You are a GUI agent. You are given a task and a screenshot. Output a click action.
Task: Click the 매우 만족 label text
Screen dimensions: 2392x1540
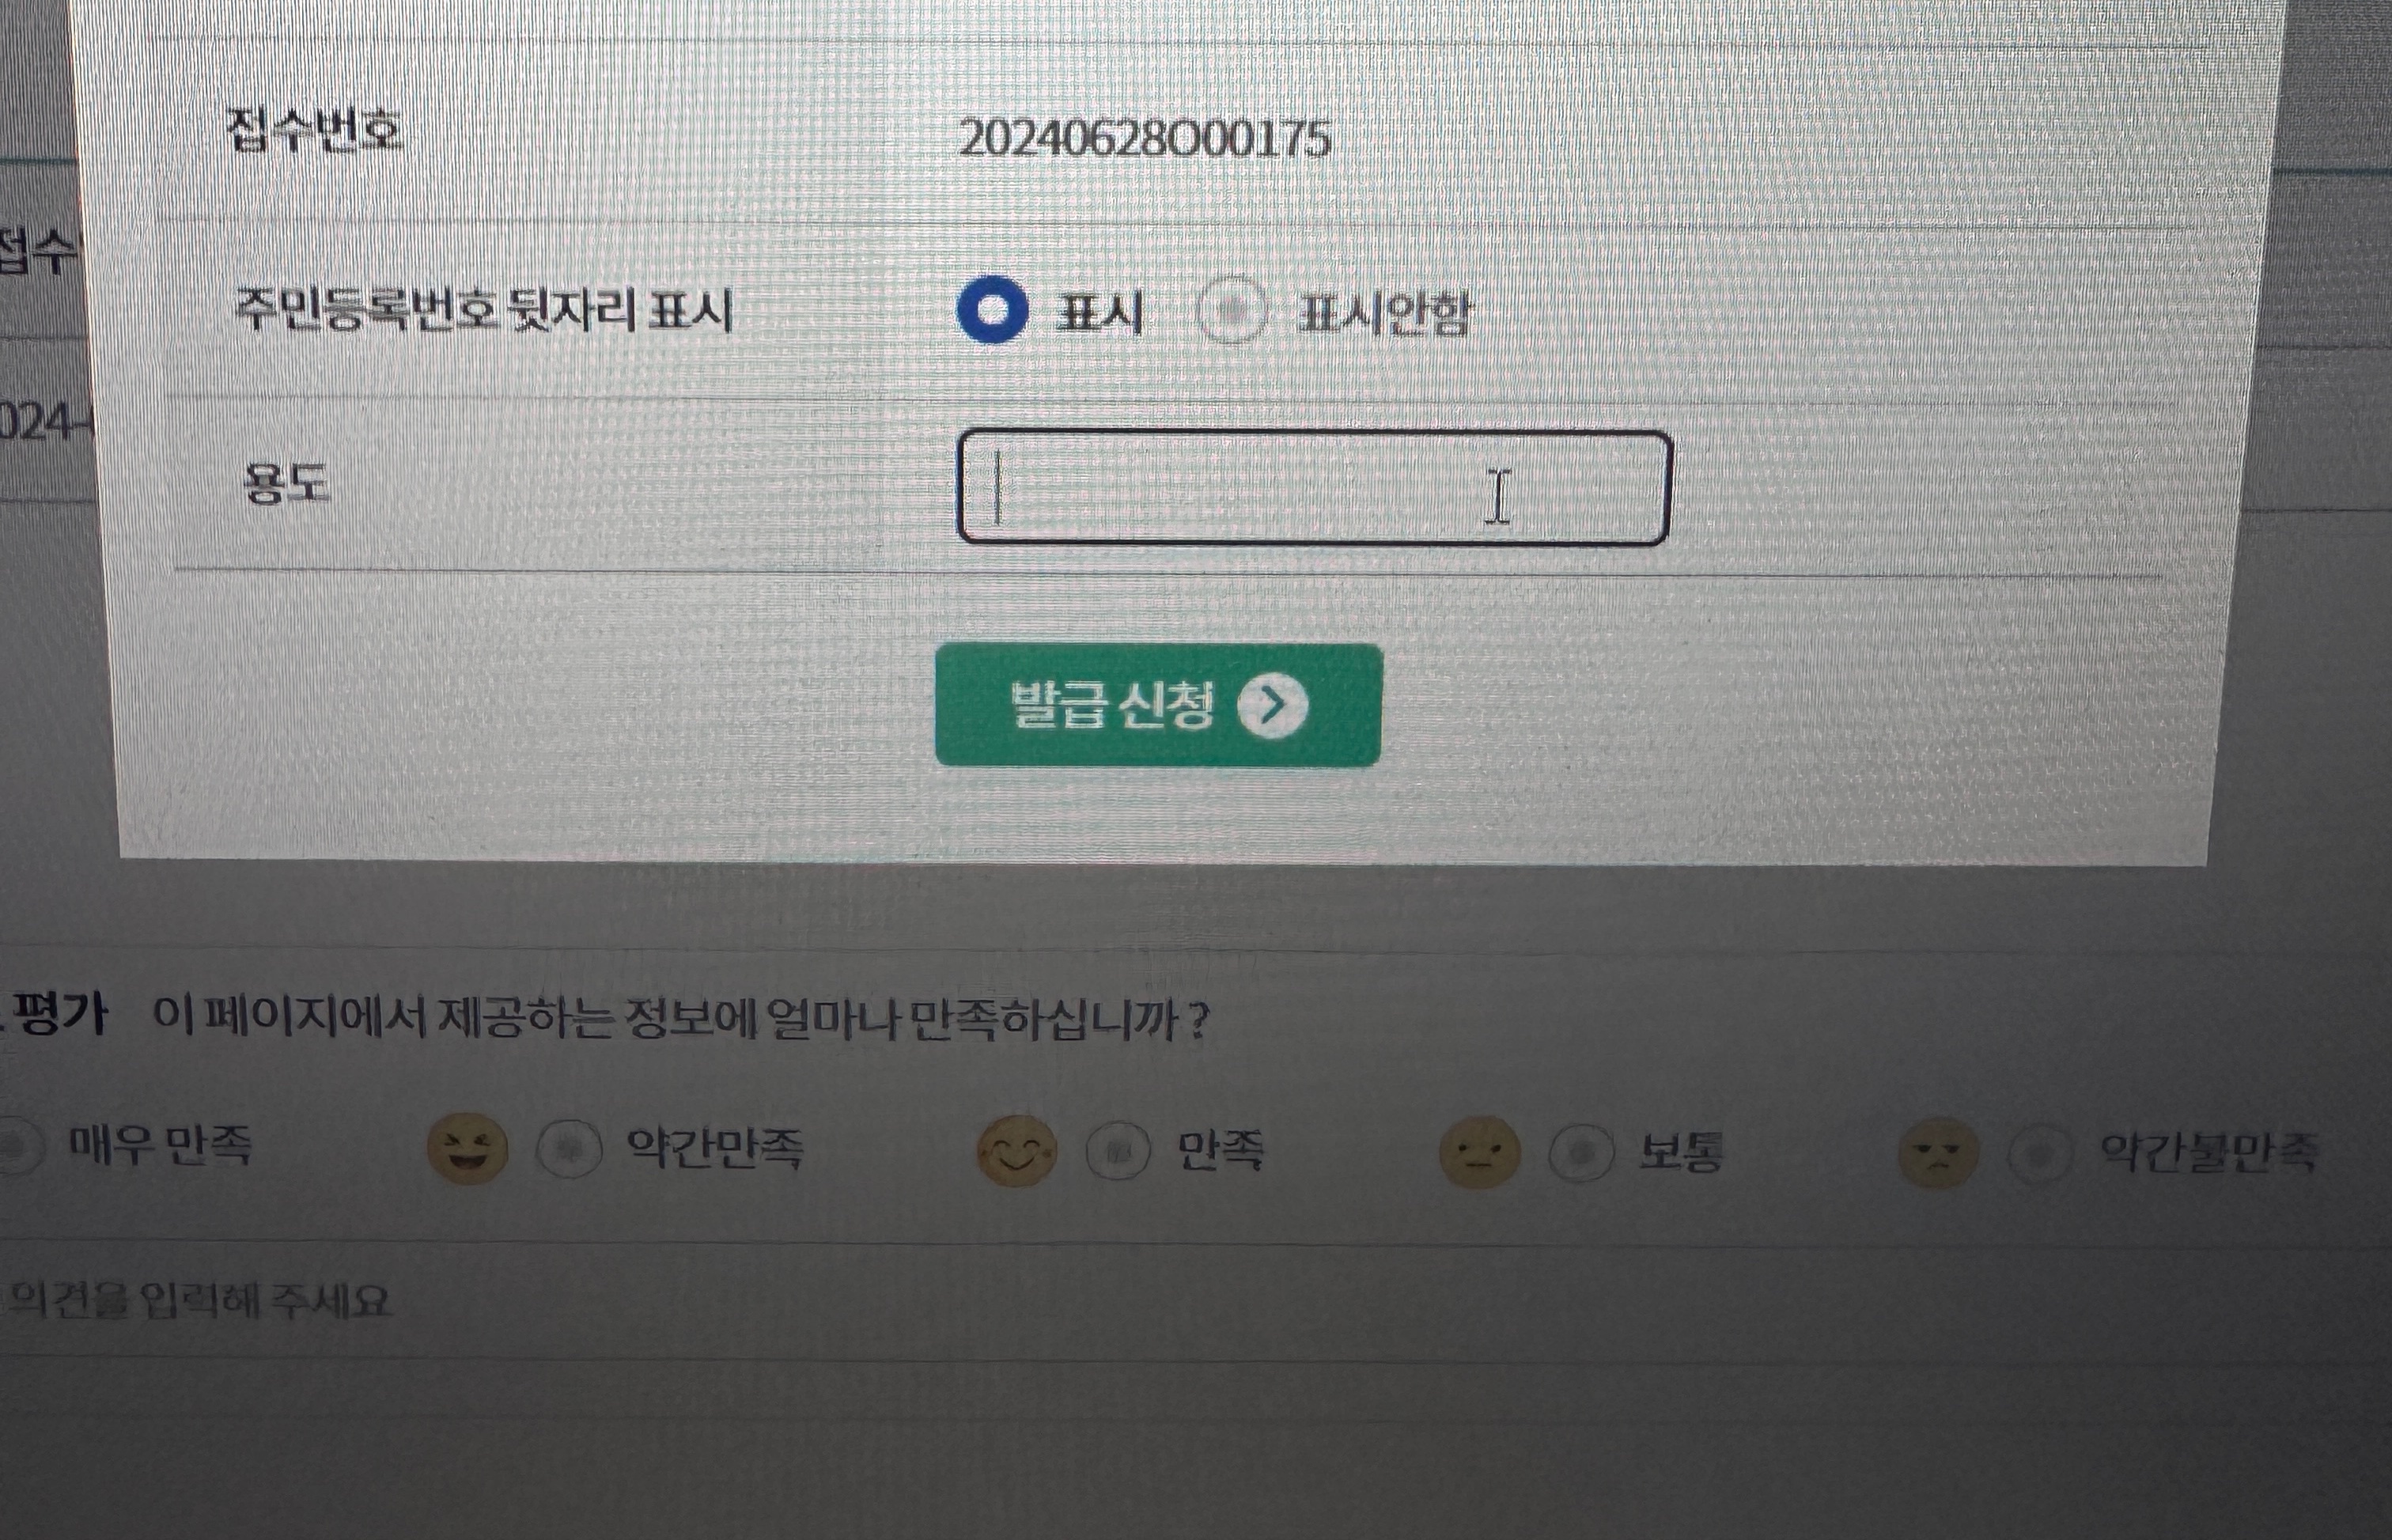click(160, 1143)
